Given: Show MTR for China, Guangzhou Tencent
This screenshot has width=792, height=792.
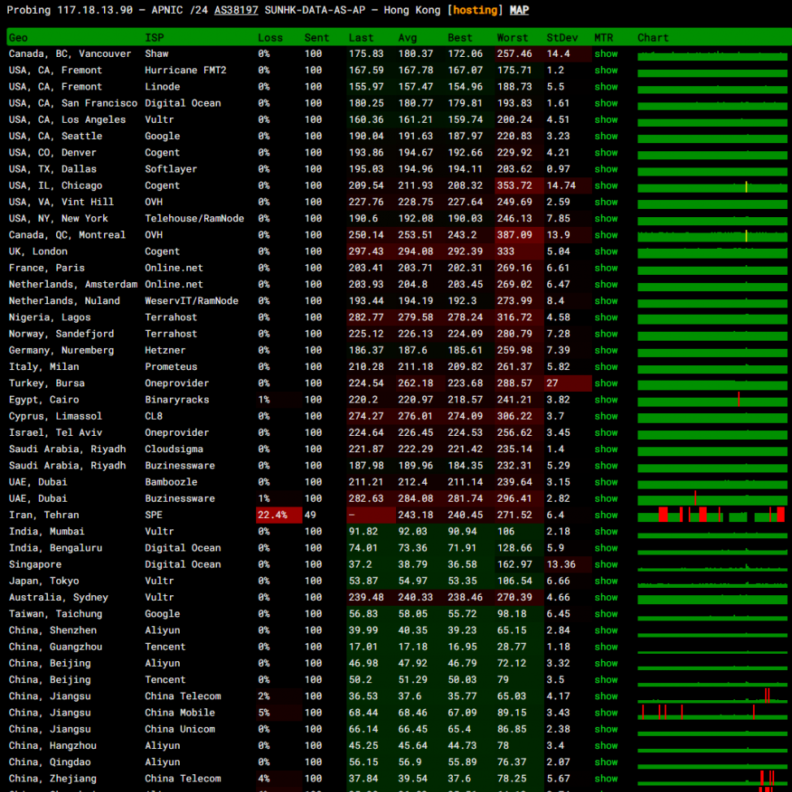Looking at the screenshot, I should pos(606,647).
